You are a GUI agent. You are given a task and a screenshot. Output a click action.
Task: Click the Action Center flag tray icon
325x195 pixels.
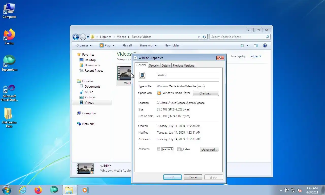pos(287,190)
